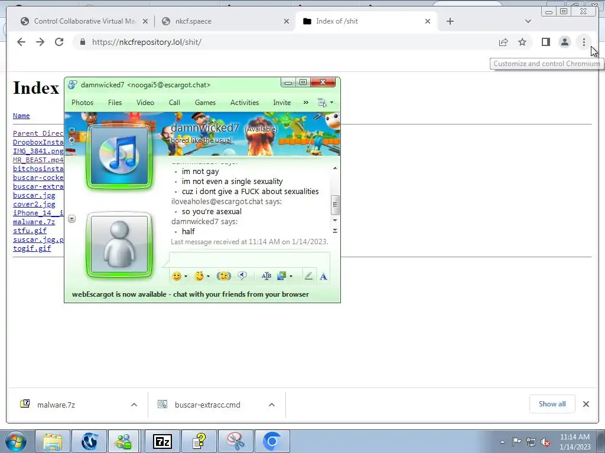605x453 pixels.
Task: Bookmark this page with the star icon
Action: click(522, 42)
